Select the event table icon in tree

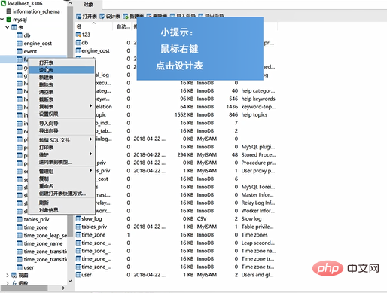point(20,51)
